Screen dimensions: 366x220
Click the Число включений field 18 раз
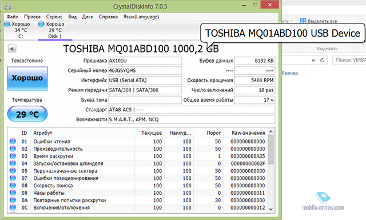click(254, 90)
